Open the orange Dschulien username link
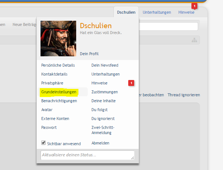Viewport: 223px width, 170px height. pos(96,26)
